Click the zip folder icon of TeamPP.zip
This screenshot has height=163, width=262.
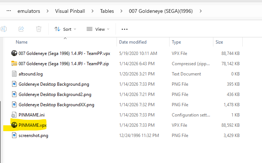click(14, 63)
